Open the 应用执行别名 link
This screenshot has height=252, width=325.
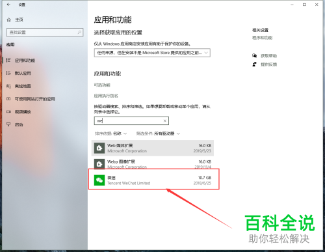(x=106, y=96)
